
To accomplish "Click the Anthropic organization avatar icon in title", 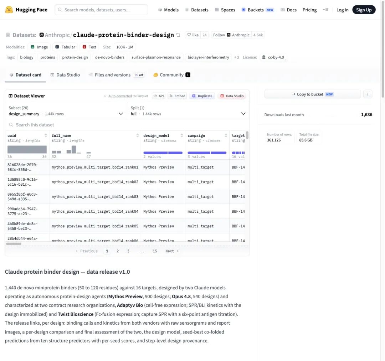I will (x=42, y=35).
